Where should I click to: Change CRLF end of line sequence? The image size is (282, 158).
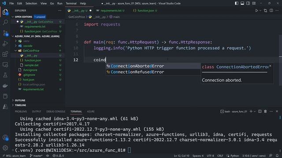tap(220, 156)
